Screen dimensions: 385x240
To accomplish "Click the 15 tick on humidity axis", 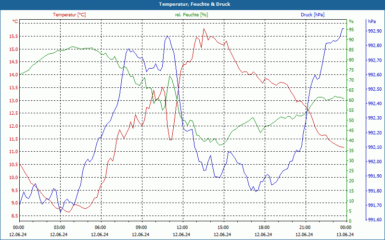I will (x=351, y=191).
